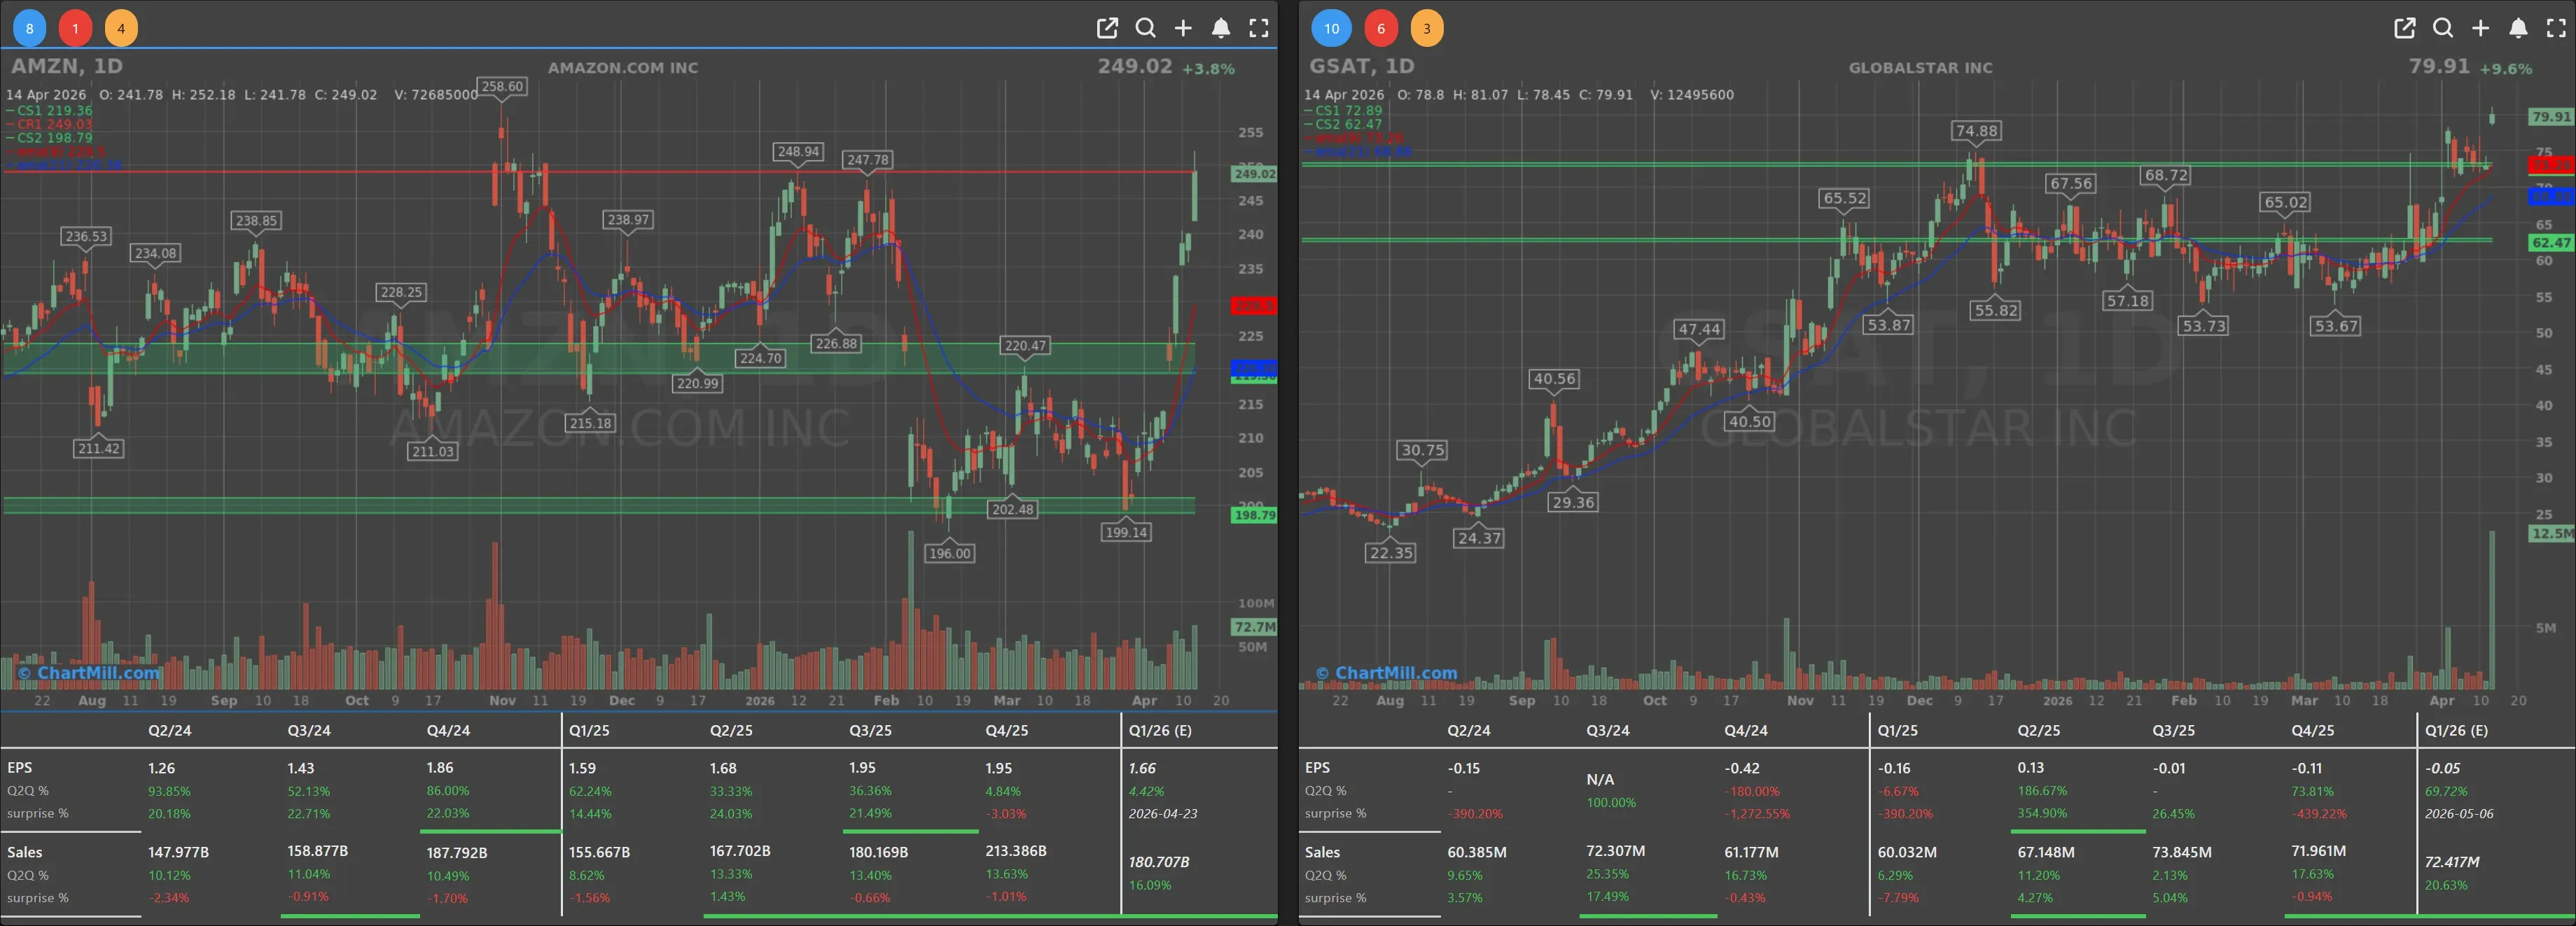
Task: Select Q2/25 column header in GSAT table
Action: (2038, 730)
